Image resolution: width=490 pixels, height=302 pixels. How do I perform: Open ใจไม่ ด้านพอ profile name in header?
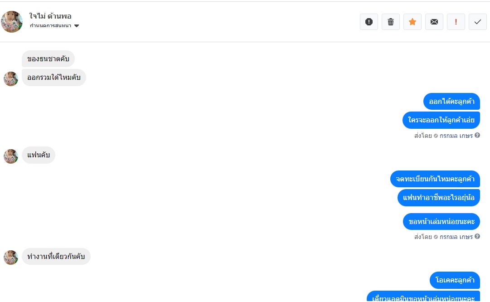coord(50,16)
